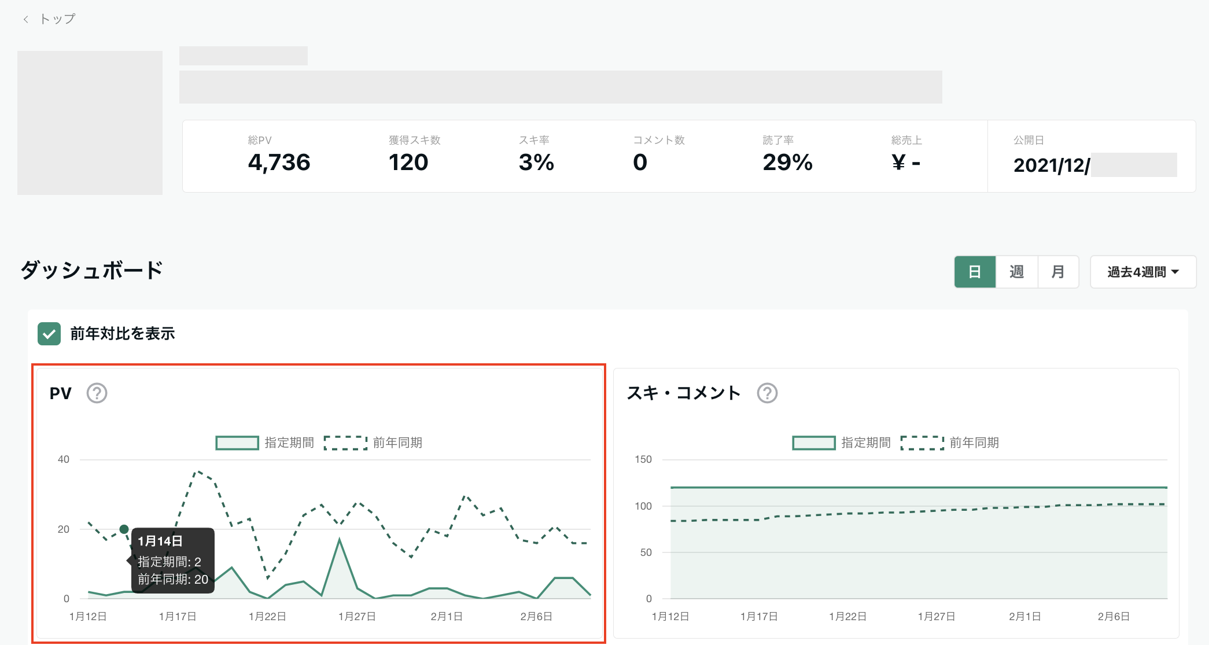Click the PV tooltip line 指定期間: 2
The width and height of the screenshot is (1209, 645).
coord(169,562)
